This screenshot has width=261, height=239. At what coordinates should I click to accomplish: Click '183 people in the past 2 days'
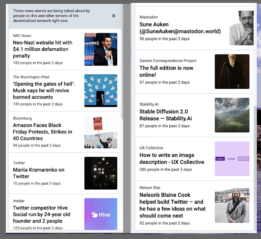point(38,63)
